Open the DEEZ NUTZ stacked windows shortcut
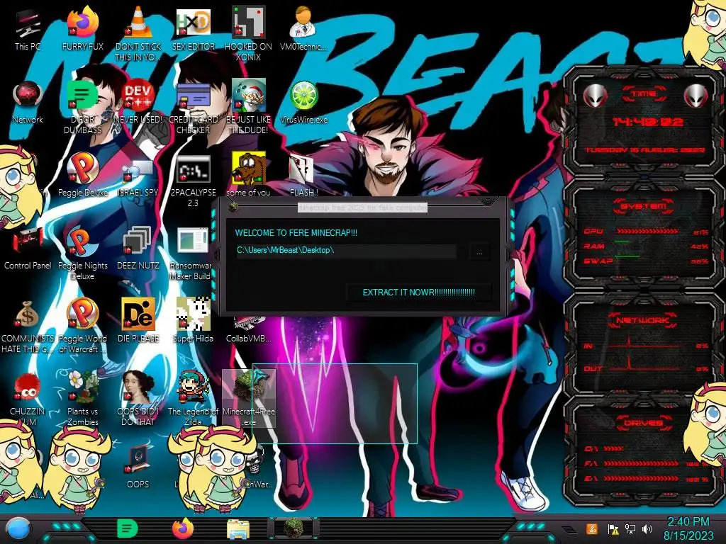Screen dimensions: 726x544 pos(138,249)
